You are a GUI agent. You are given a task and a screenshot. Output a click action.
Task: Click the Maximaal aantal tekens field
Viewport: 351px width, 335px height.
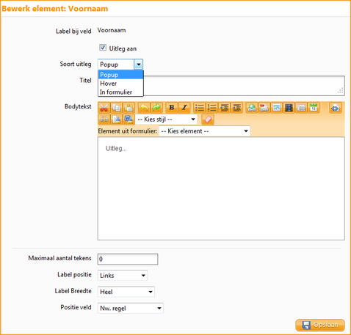tap(128, 259)
